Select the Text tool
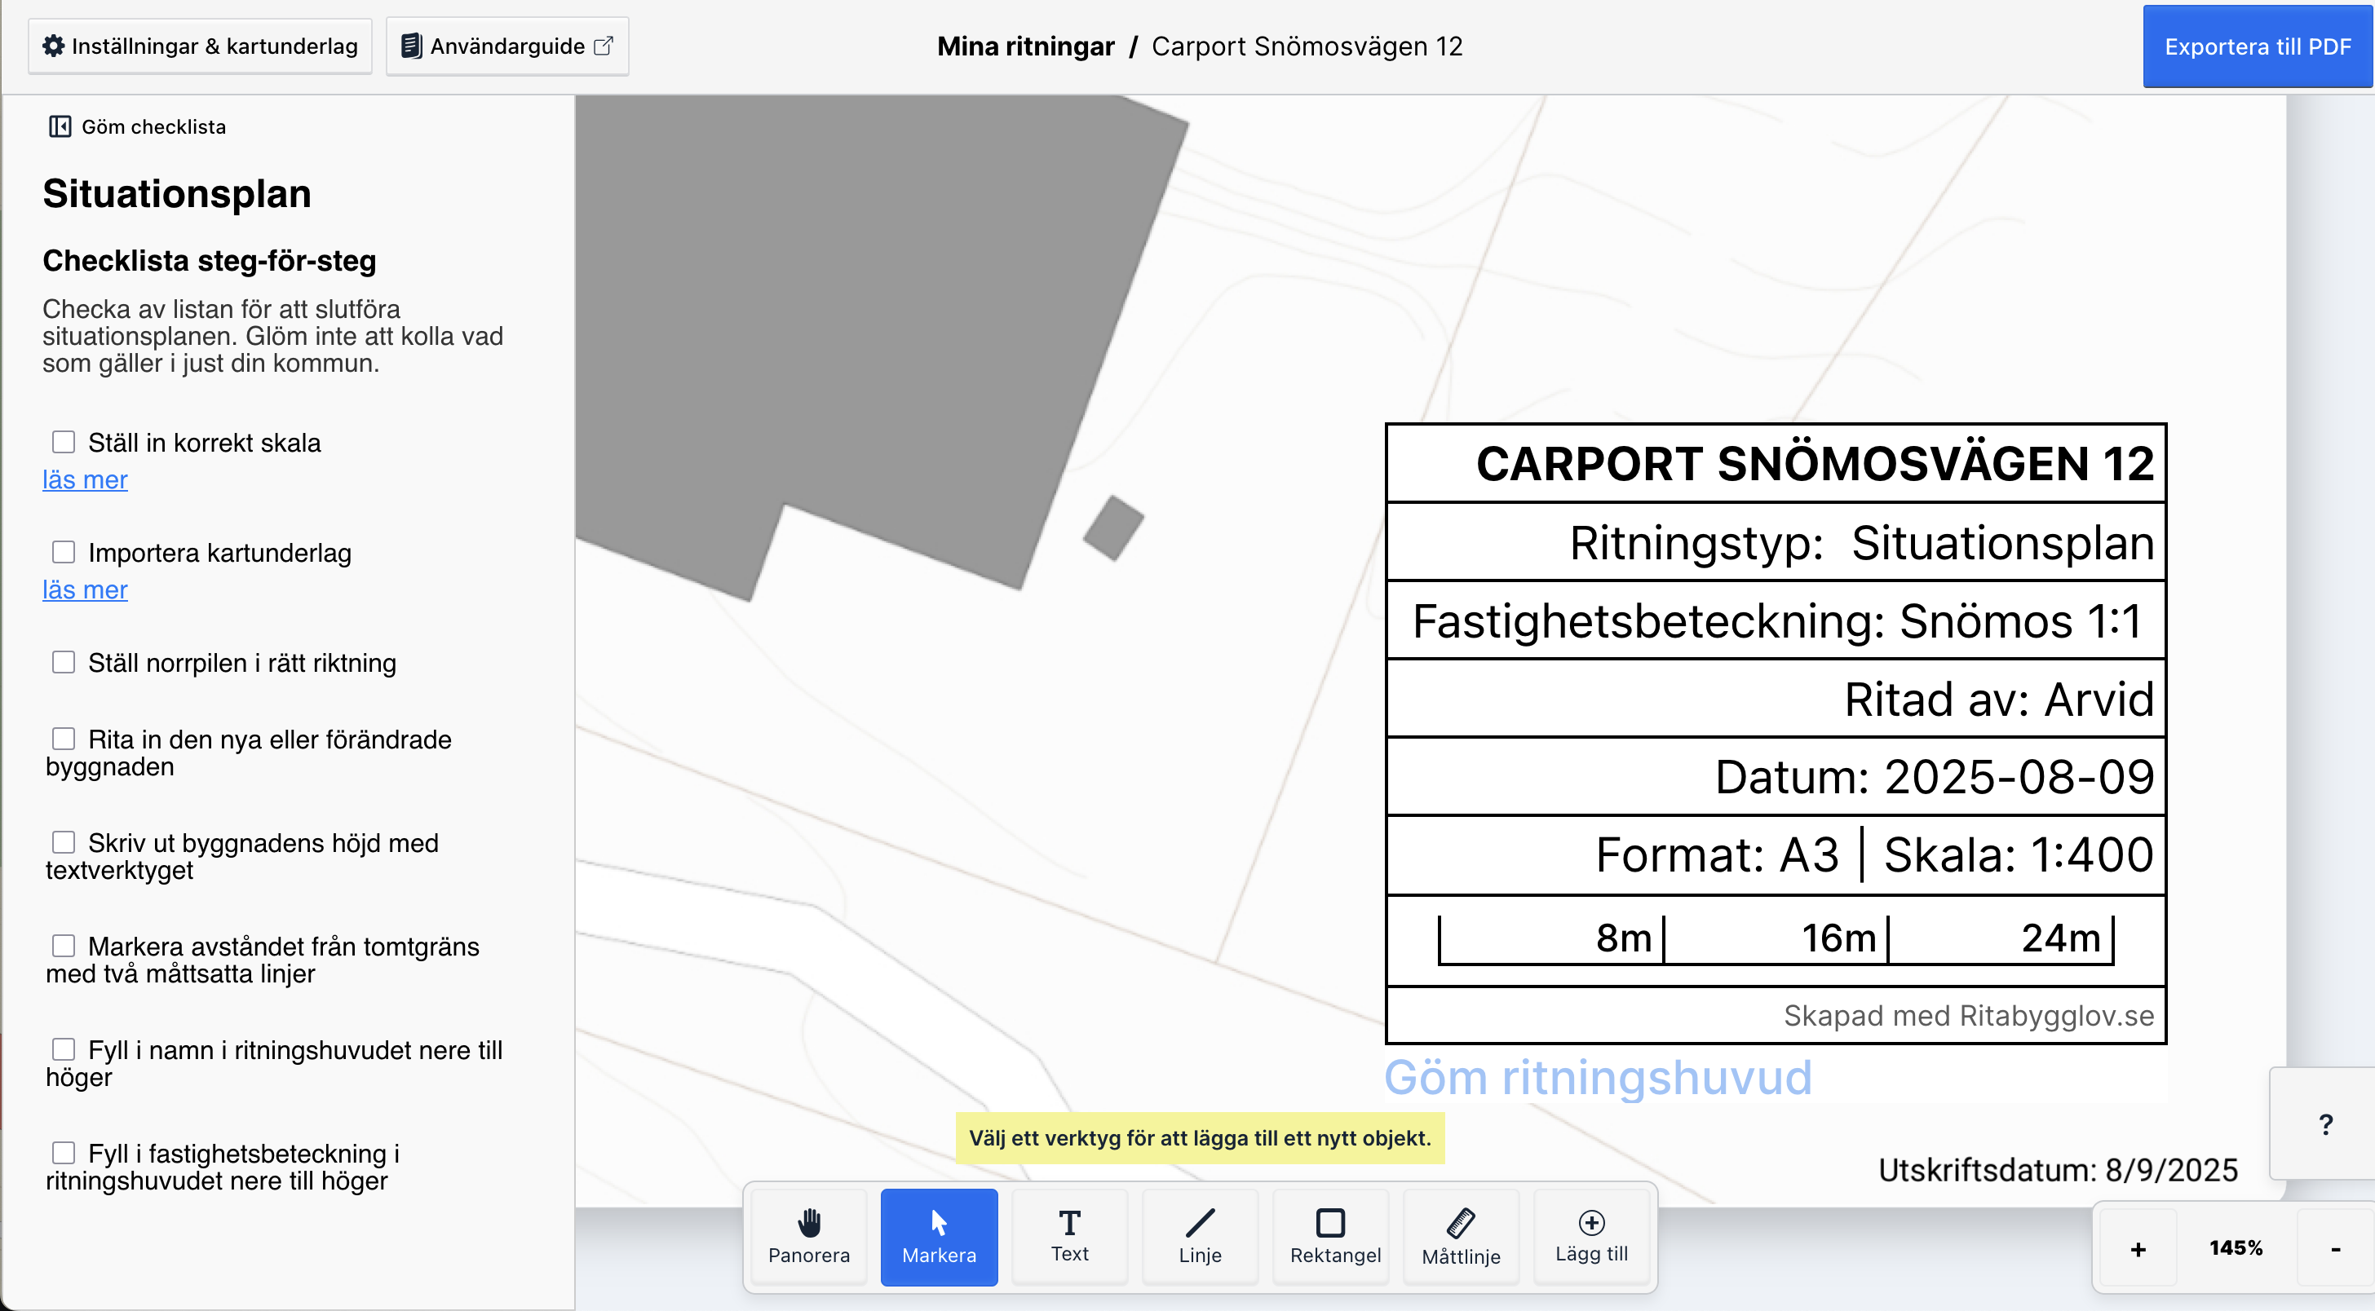 coord(1069,1236)
